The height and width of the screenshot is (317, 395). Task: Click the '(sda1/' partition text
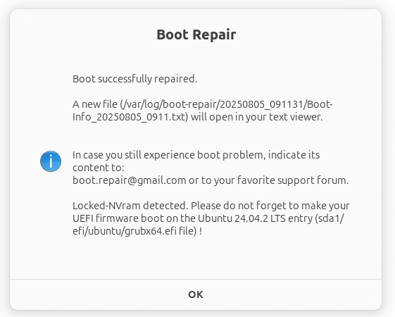pyautogui.click(x=330, y=218)
